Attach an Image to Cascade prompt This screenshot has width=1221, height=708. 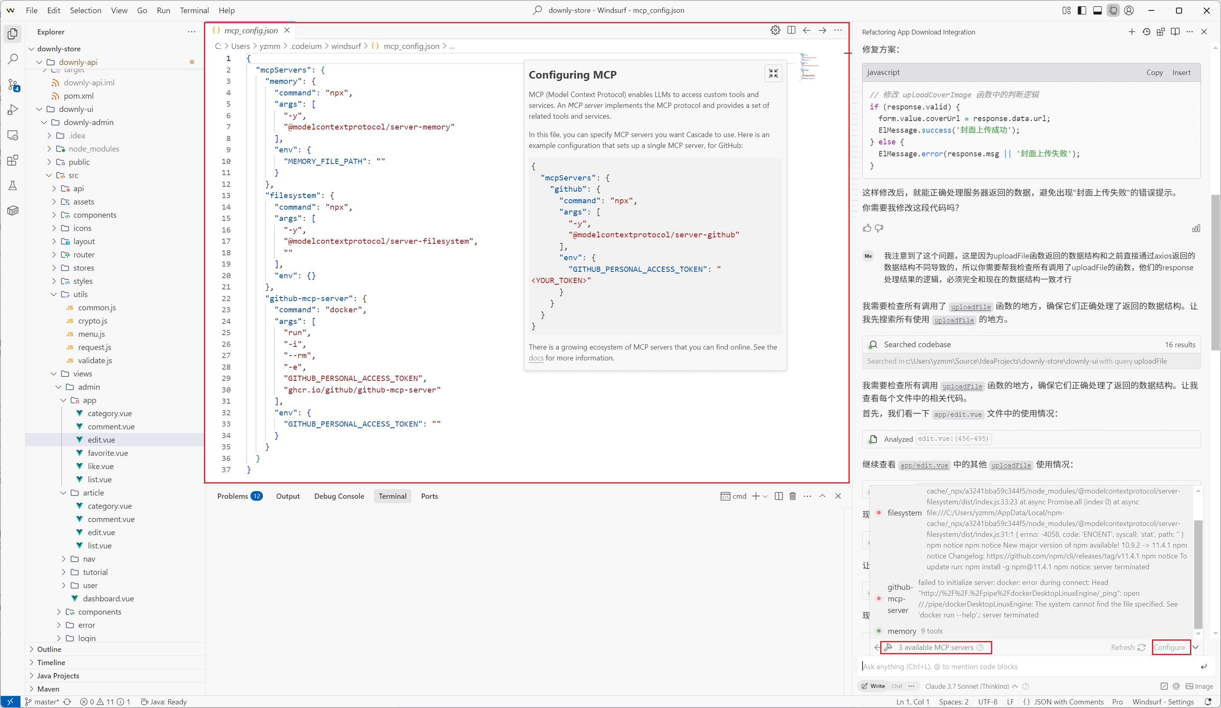[1199, 686]
